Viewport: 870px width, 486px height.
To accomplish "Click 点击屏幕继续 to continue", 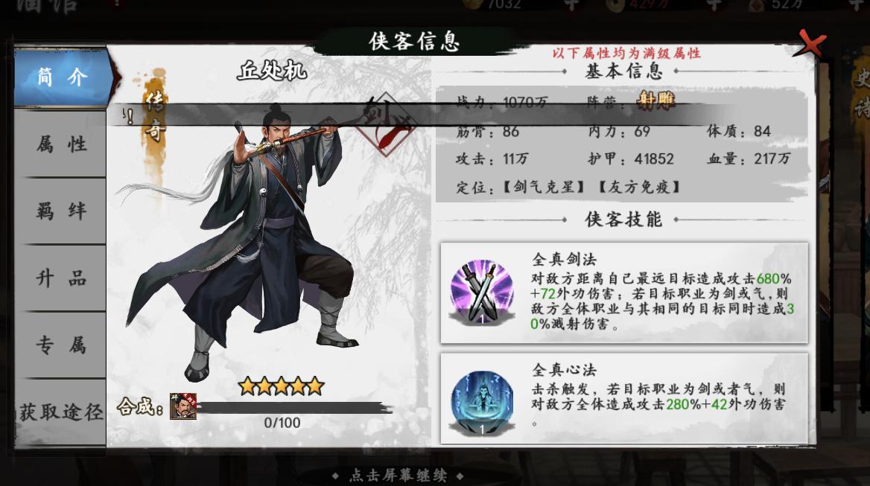I will [399, 476].
